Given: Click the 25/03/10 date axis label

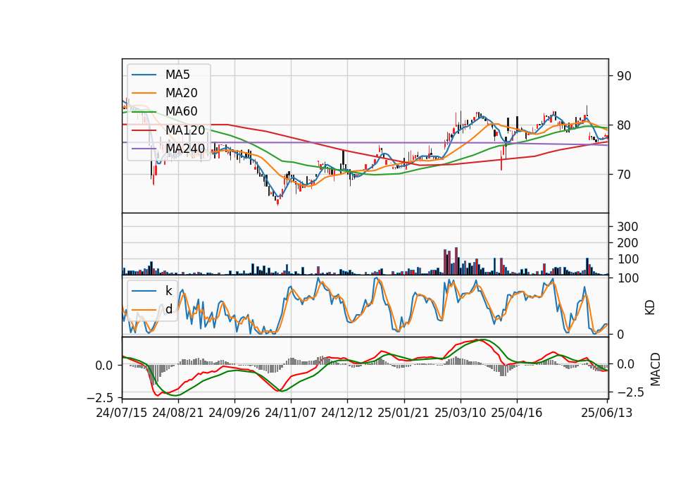Looking at the screenshot, I should pyautogui.click(x=461, y=413).
